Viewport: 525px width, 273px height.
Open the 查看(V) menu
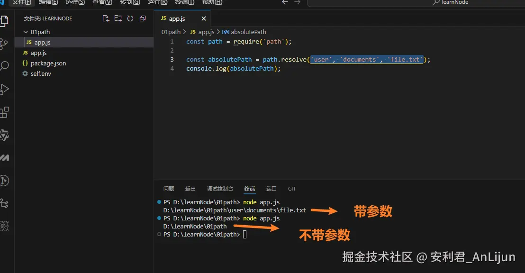click(x=102, y=2)
